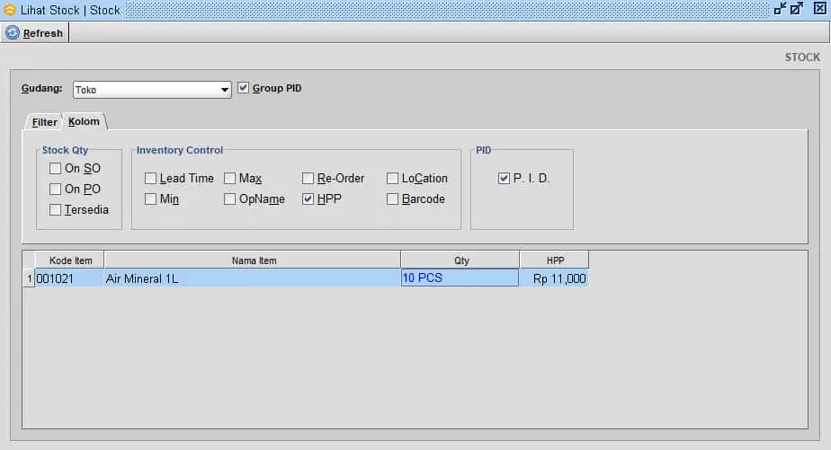Switch to the Filter tab
831x450 pixels.
coord(44,122)
